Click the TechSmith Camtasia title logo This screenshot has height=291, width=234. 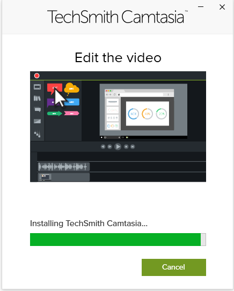tap(118, 17)
